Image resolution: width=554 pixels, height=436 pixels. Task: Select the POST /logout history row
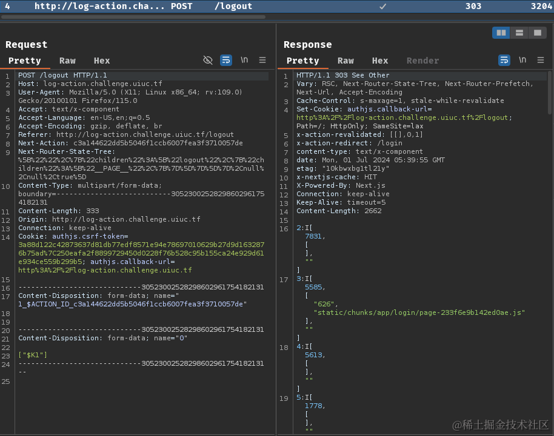(x=277, y=6)
